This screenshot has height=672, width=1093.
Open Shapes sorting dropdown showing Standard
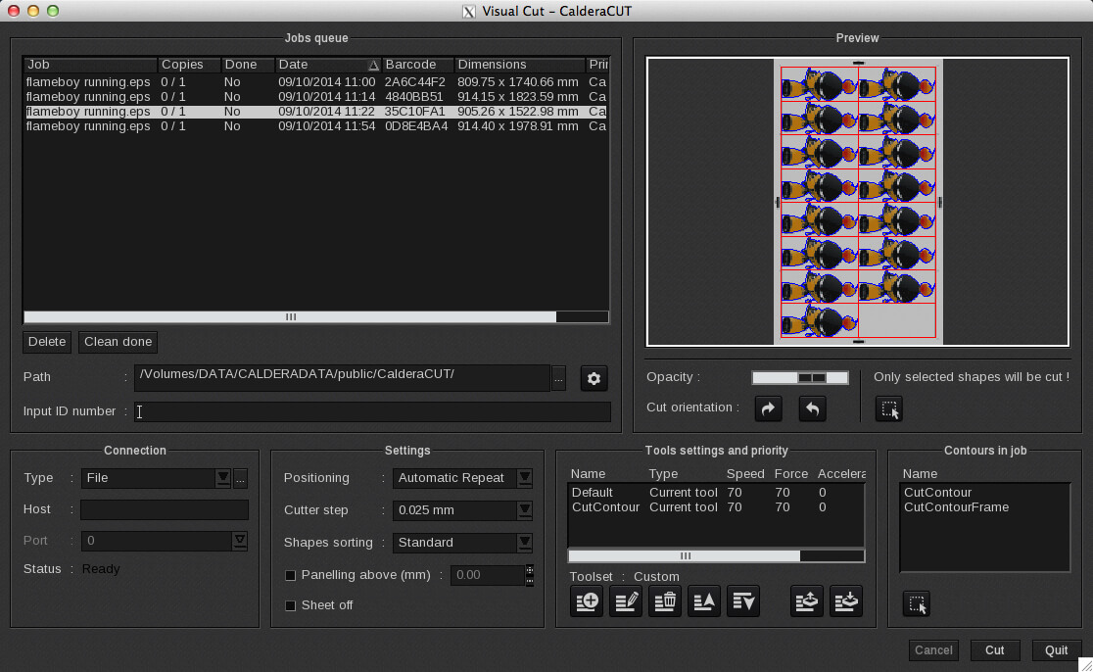click(x=463, y=543)
